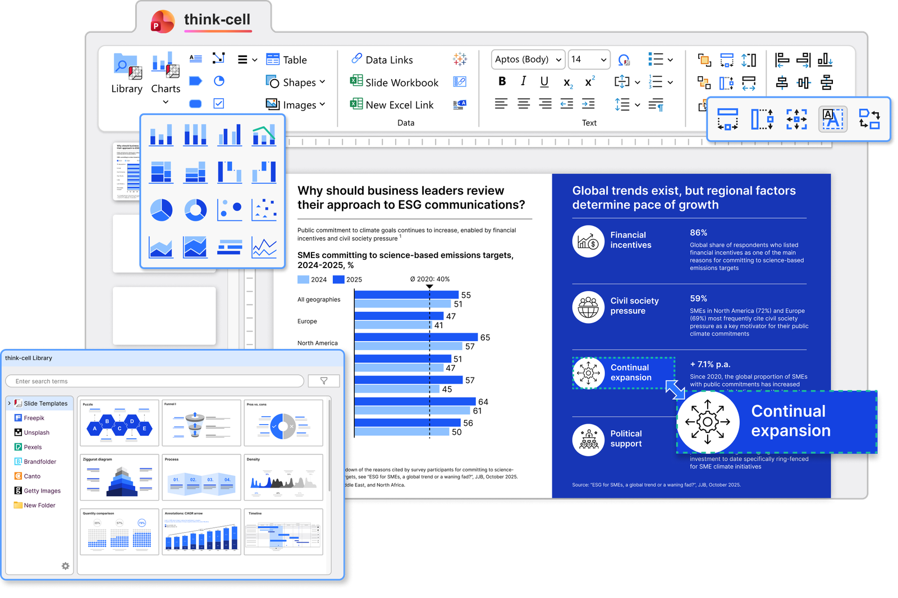Select the Harvey ball icon in the ribbon
The height and width of the screenshot is (598, 898).
[218, 81]
